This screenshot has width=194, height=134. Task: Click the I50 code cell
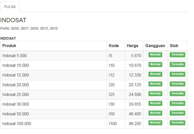click(x=116, y=114)
